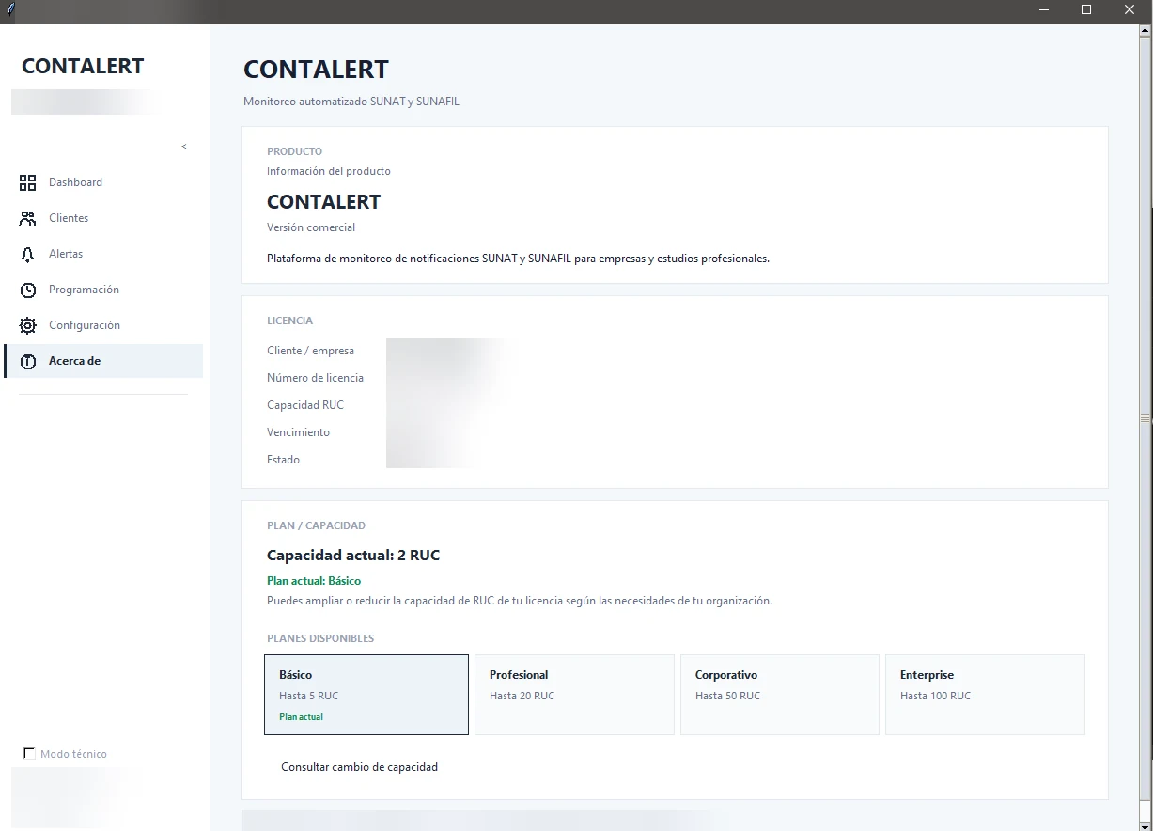Image resolution: width=1153 pixels, height=831 pixels.
Task: Click Consultar cambio de capacidad button
Action: coord(360,767)
